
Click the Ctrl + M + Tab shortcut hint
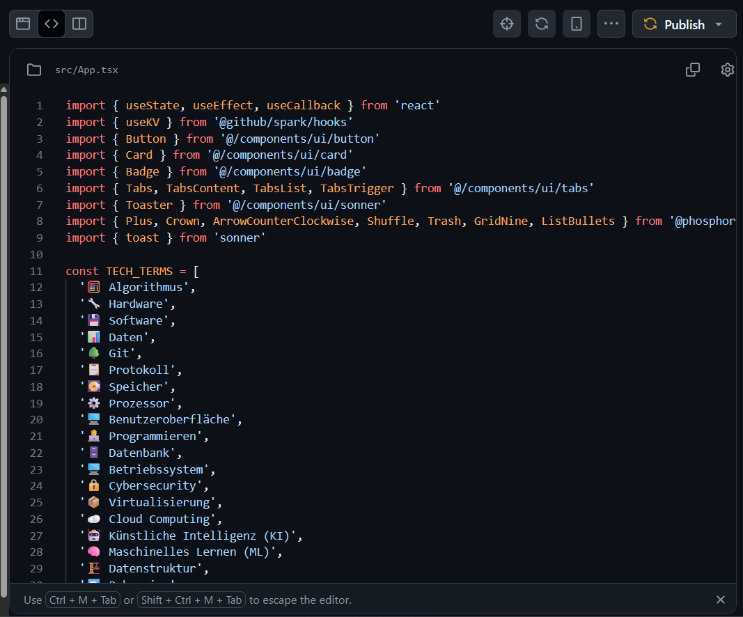coord(82,600)
